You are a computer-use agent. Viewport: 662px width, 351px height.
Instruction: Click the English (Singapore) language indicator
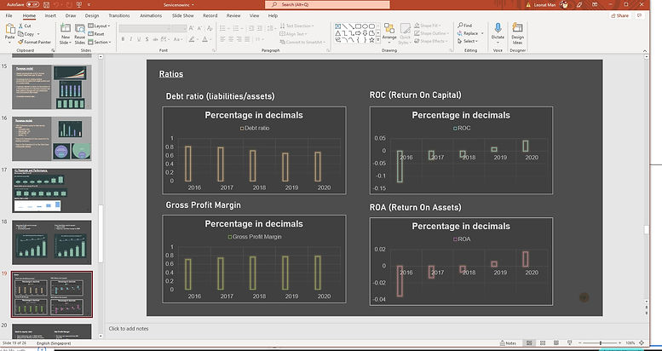pyautogui.click(x=54, y=343)
